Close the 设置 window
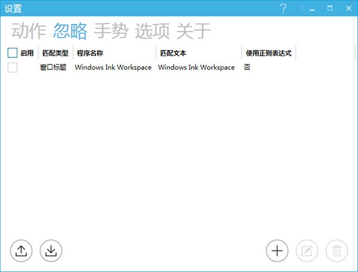This screenshot has width=358, height=272. coord(348,8)
